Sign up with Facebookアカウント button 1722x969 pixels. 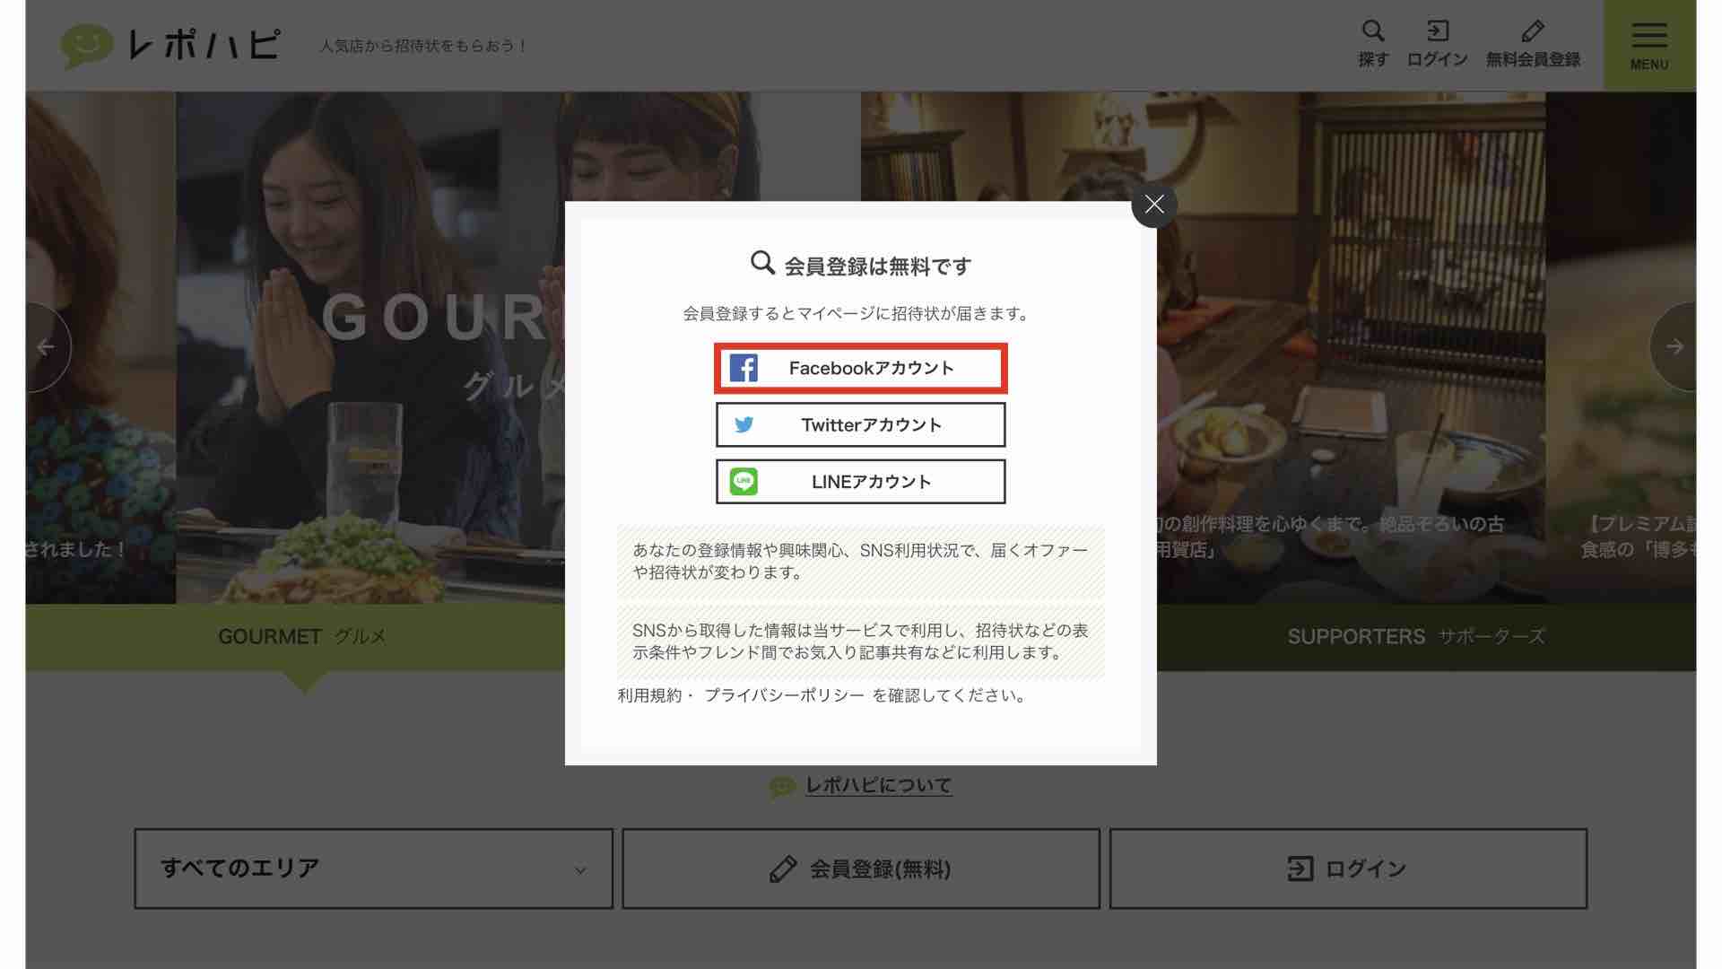click(861, 368)
